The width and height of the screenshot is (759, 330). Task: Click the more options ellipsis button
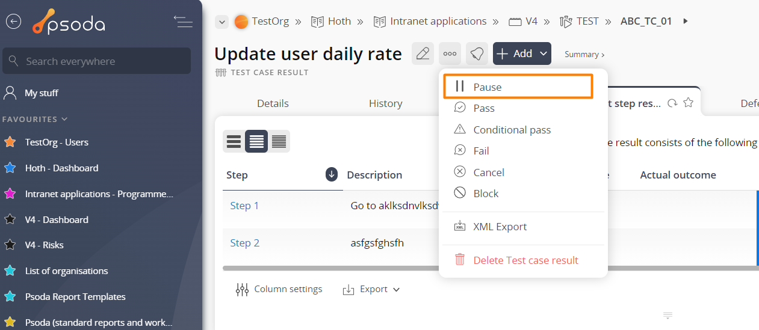tap(450, 53)
